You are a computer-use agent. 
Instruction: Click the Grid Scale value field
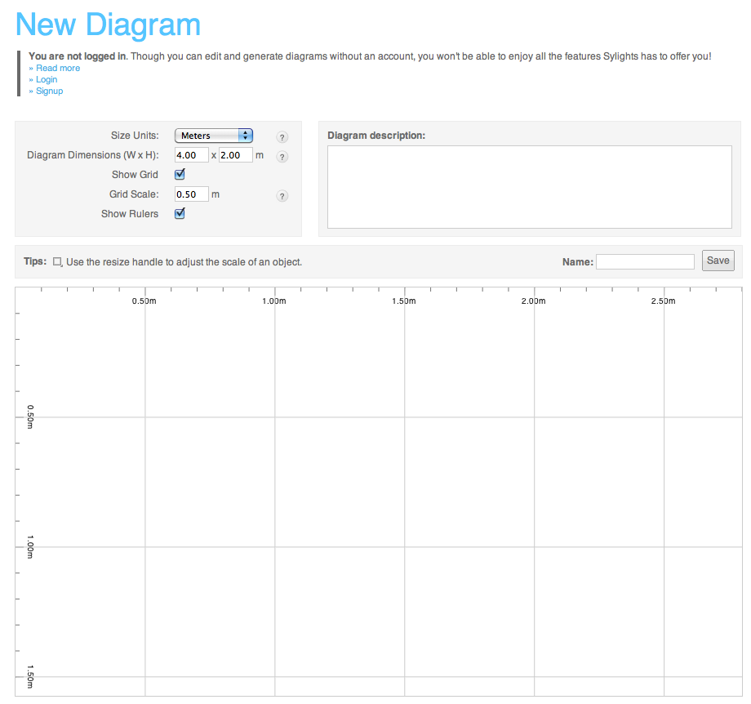pyautogui.click(x=191, y=194)
